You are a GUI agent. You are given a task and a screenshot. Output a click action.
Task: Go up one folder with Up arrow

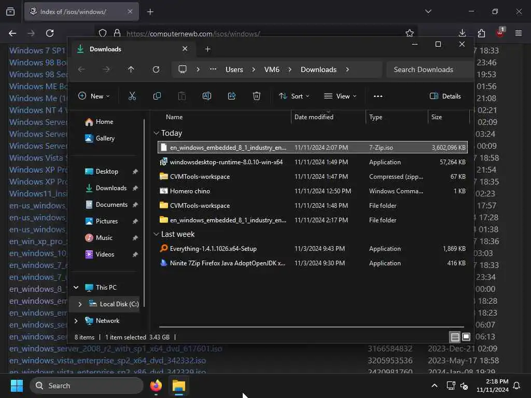pos(131,69)
